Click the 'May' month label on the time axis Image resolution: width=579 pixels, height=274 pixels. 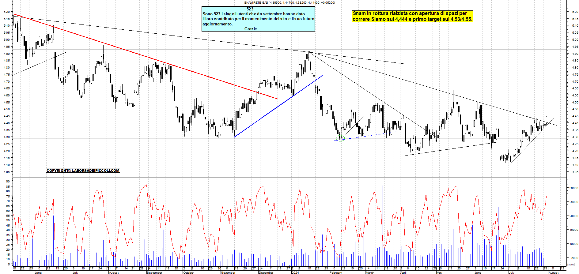point(439,272)
